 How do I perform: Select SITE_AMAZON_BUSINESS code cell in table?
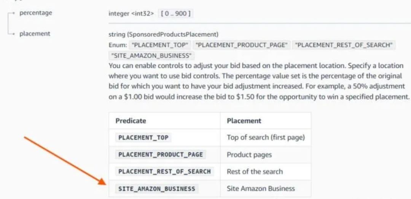point(157,188)
